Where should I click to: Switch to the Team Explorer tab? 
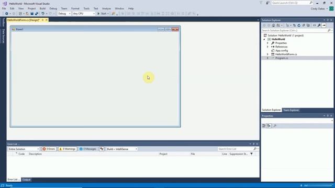tap(291, 110)
